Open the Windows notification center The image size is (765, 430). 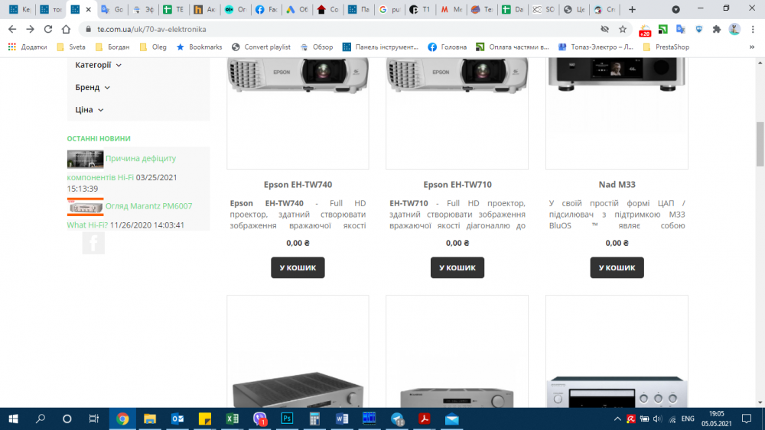[747, 419]
